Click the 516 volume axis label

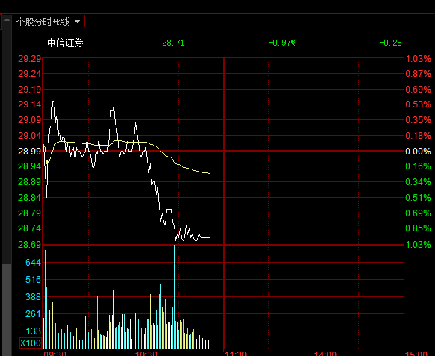pyautogui.click(x=33, y=279)
